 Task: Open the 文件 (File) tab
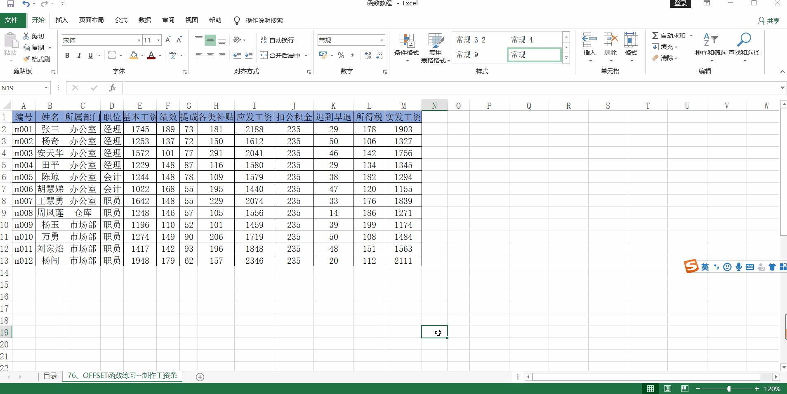click(11, 20)
